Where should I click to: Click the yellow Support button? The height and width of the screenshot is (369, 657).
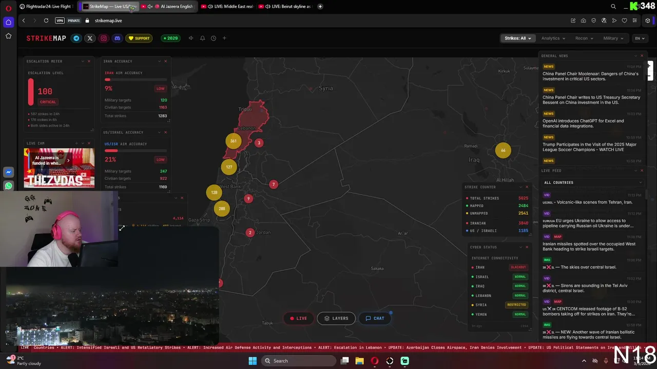(139, 38)
